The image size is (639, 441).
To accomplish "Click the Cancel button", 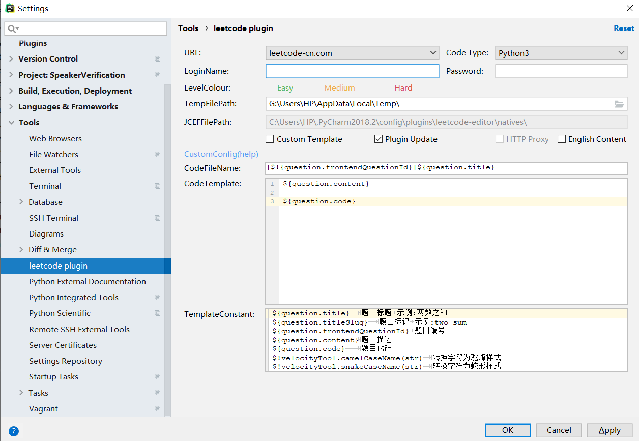I will (x=559, y=430).
